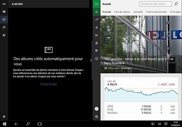
Task: Send feedback with the smiley icon
Action: pyautogui.click(x=97, y=58)
